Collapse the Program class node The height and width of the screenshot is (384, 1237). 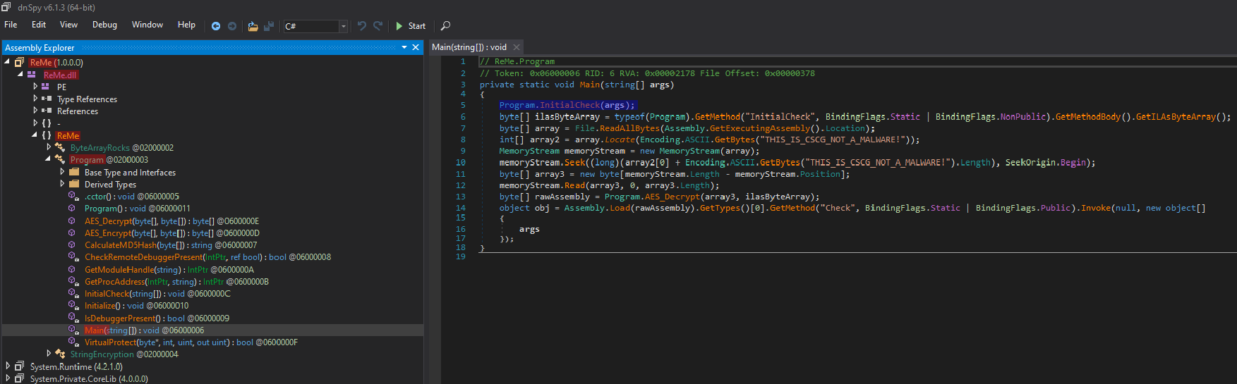pyautogui.click(x=49, y=159)
